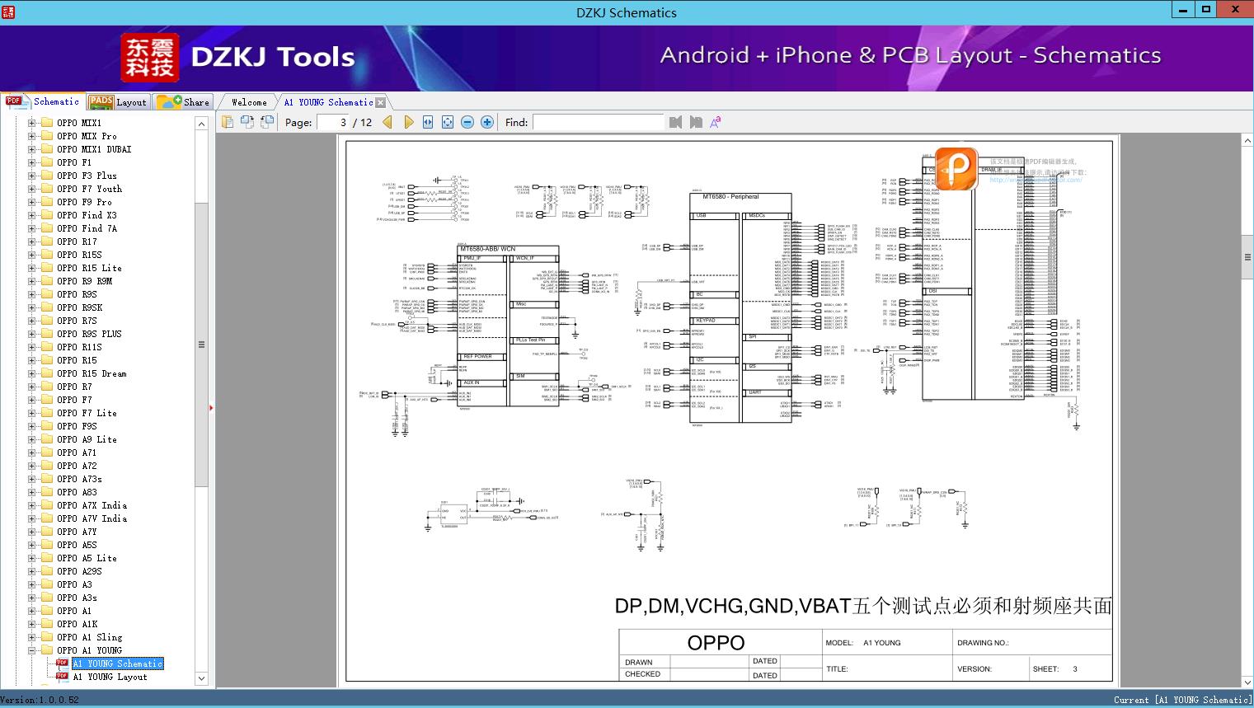Click the orange P PDF editor badge
This screenshot has width=1254, height=708.
956,168
